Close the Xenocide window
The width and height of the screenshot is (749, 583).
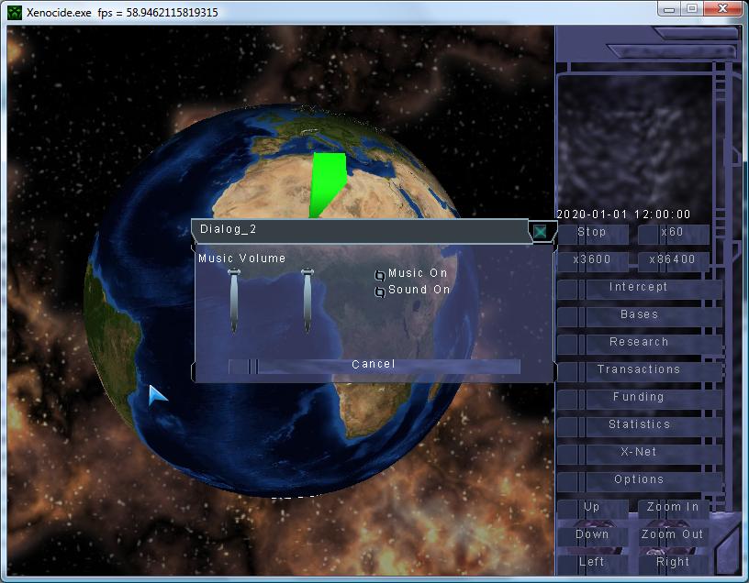click(723, 8)
